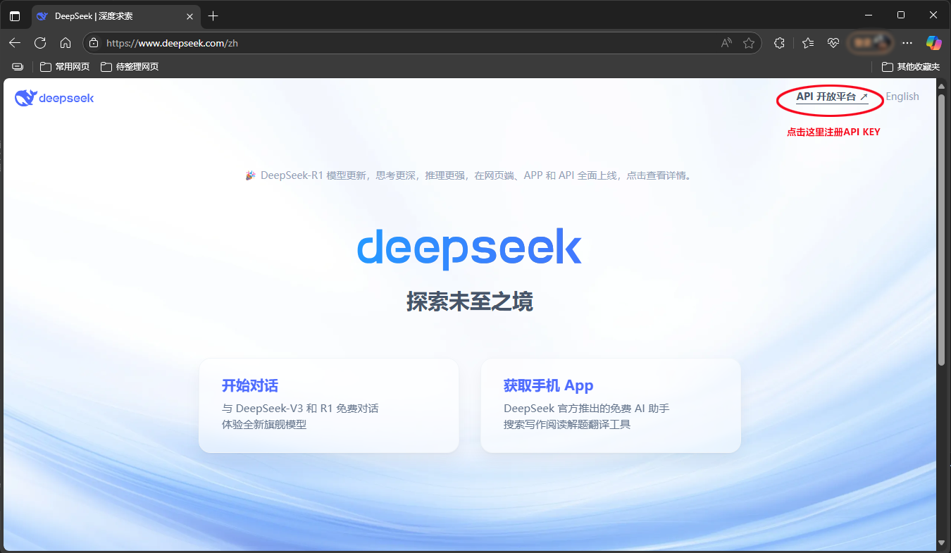This screenshot has width=951, height=553.
Task: Click the DeepSeek whale logo
Action: coord(54,98)
